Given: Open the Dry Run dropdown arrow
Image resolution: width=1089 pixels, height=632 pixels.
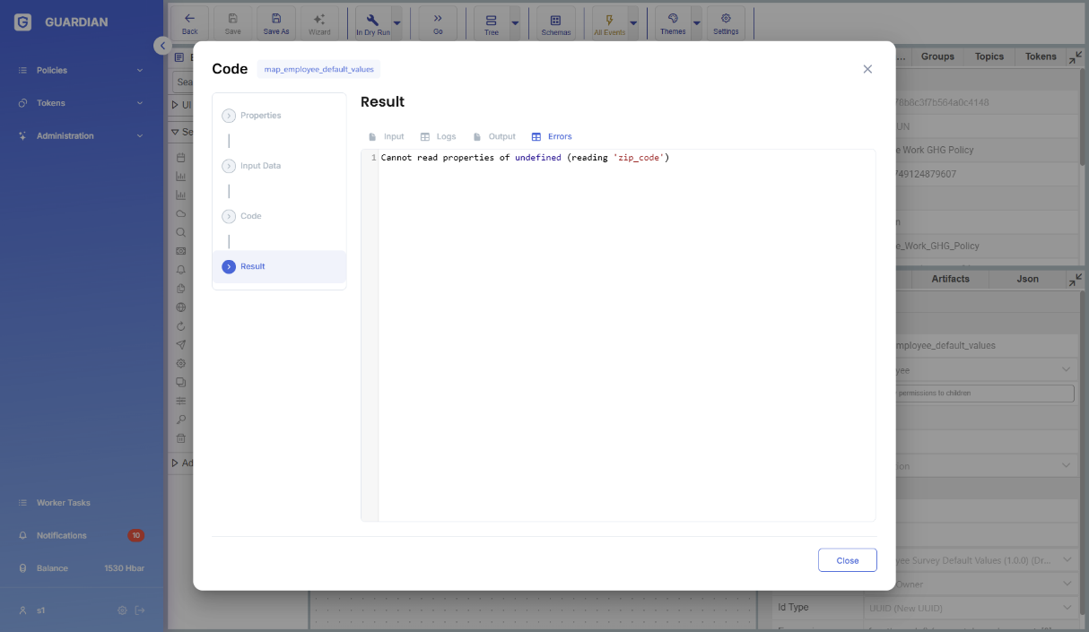Looking at the screenshot, I should pos(397,23).
